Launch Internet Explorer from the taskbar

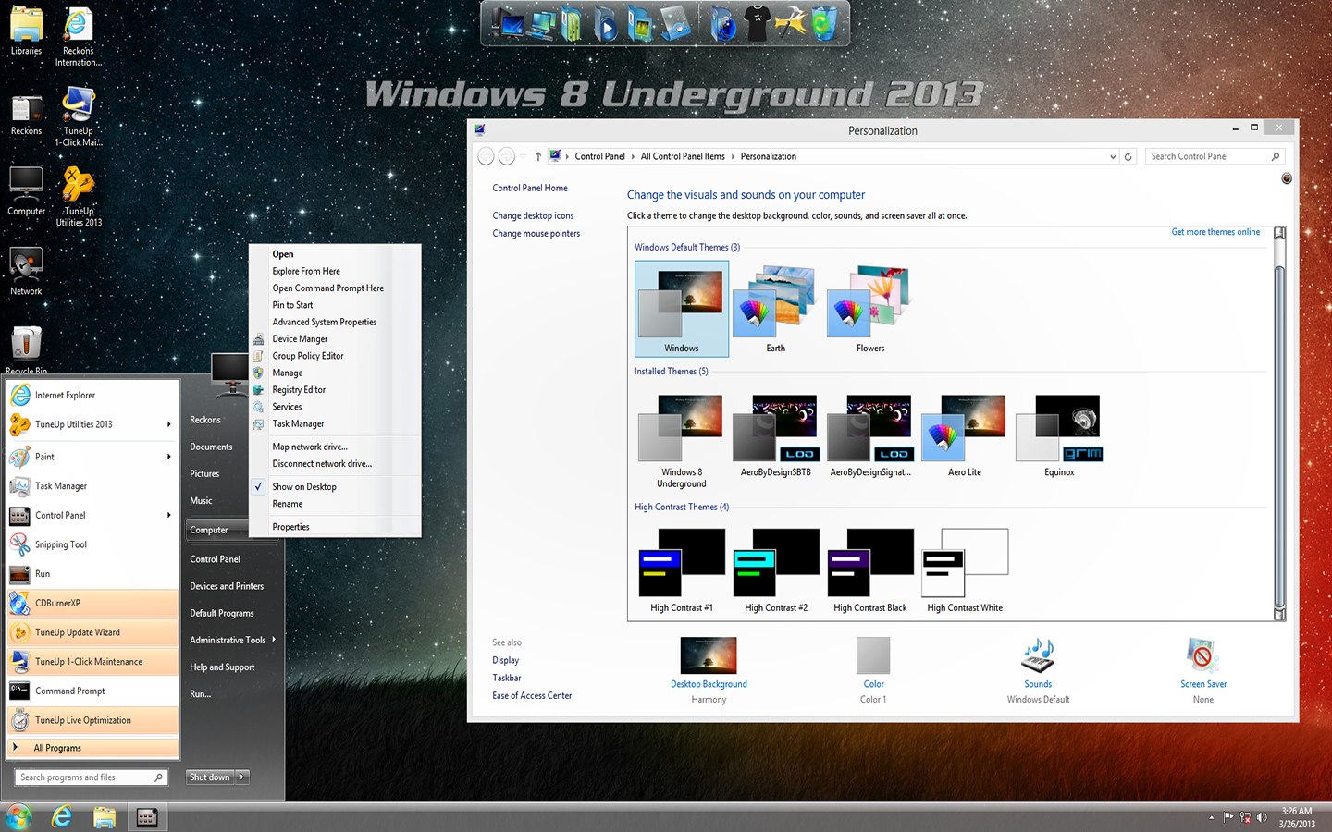[62, 817]
